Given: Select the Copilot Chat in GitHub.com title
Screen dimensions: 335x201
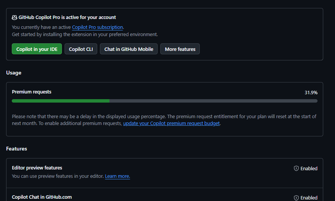Looking at the screenshot, I should coord(42,197).
